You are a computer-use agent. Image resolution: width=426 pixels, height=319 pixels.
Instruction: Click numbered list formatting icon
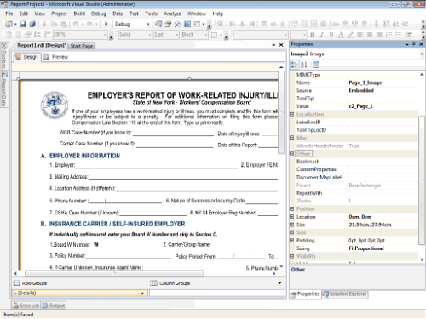point(389,35)
